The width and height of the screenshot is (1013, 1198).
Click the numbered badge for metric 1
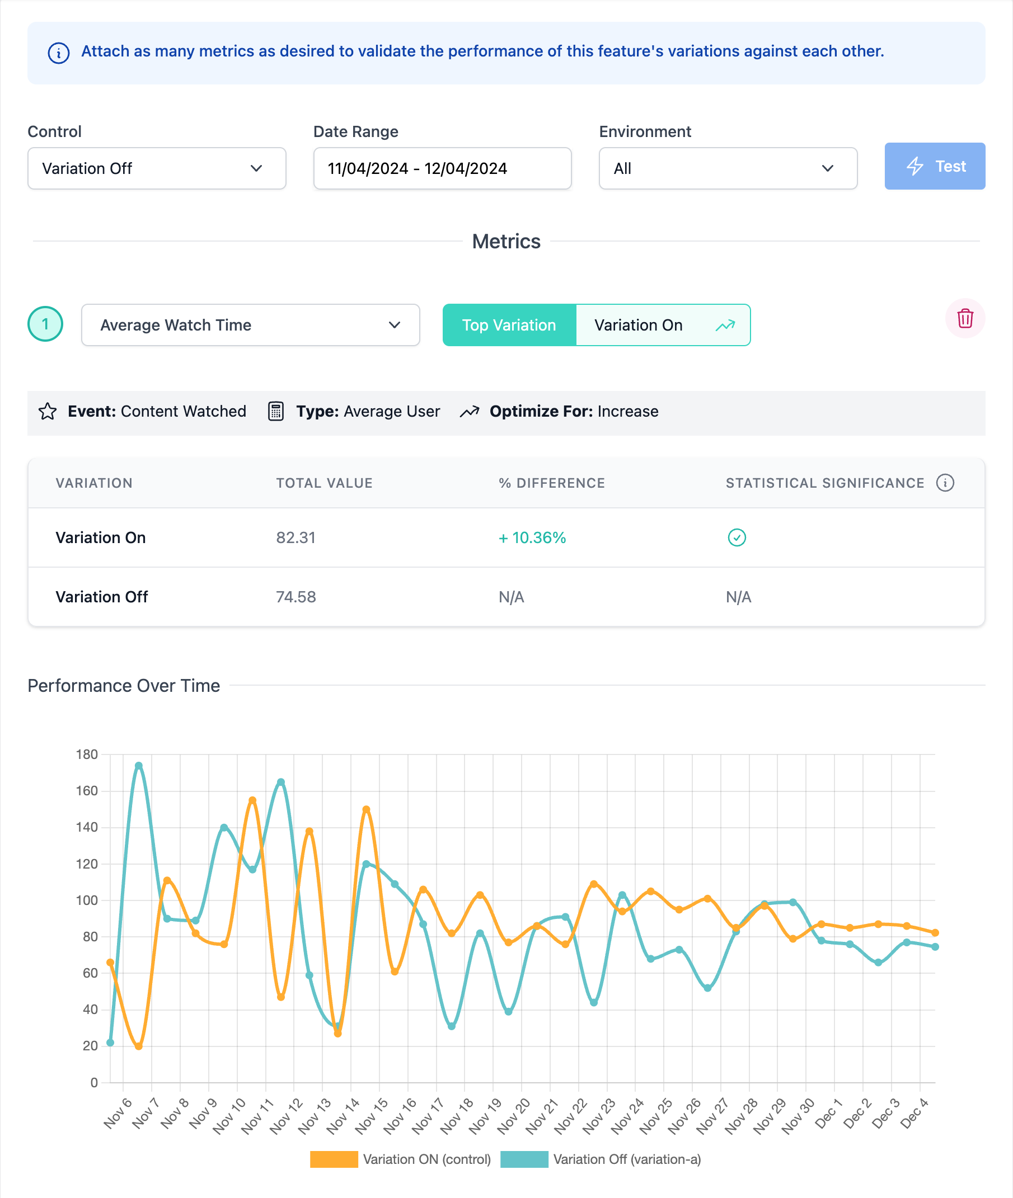(45, 324)
